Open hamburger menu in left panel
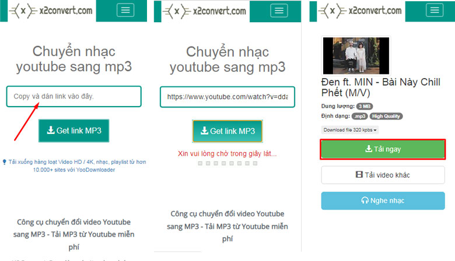 tap(125, 10)
